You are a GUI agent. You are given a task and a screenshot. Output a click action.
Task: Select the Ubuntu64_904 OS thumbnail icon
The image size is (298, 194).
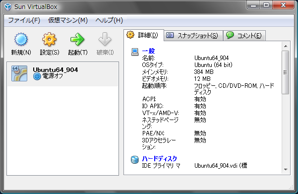(x=19, y=73)
